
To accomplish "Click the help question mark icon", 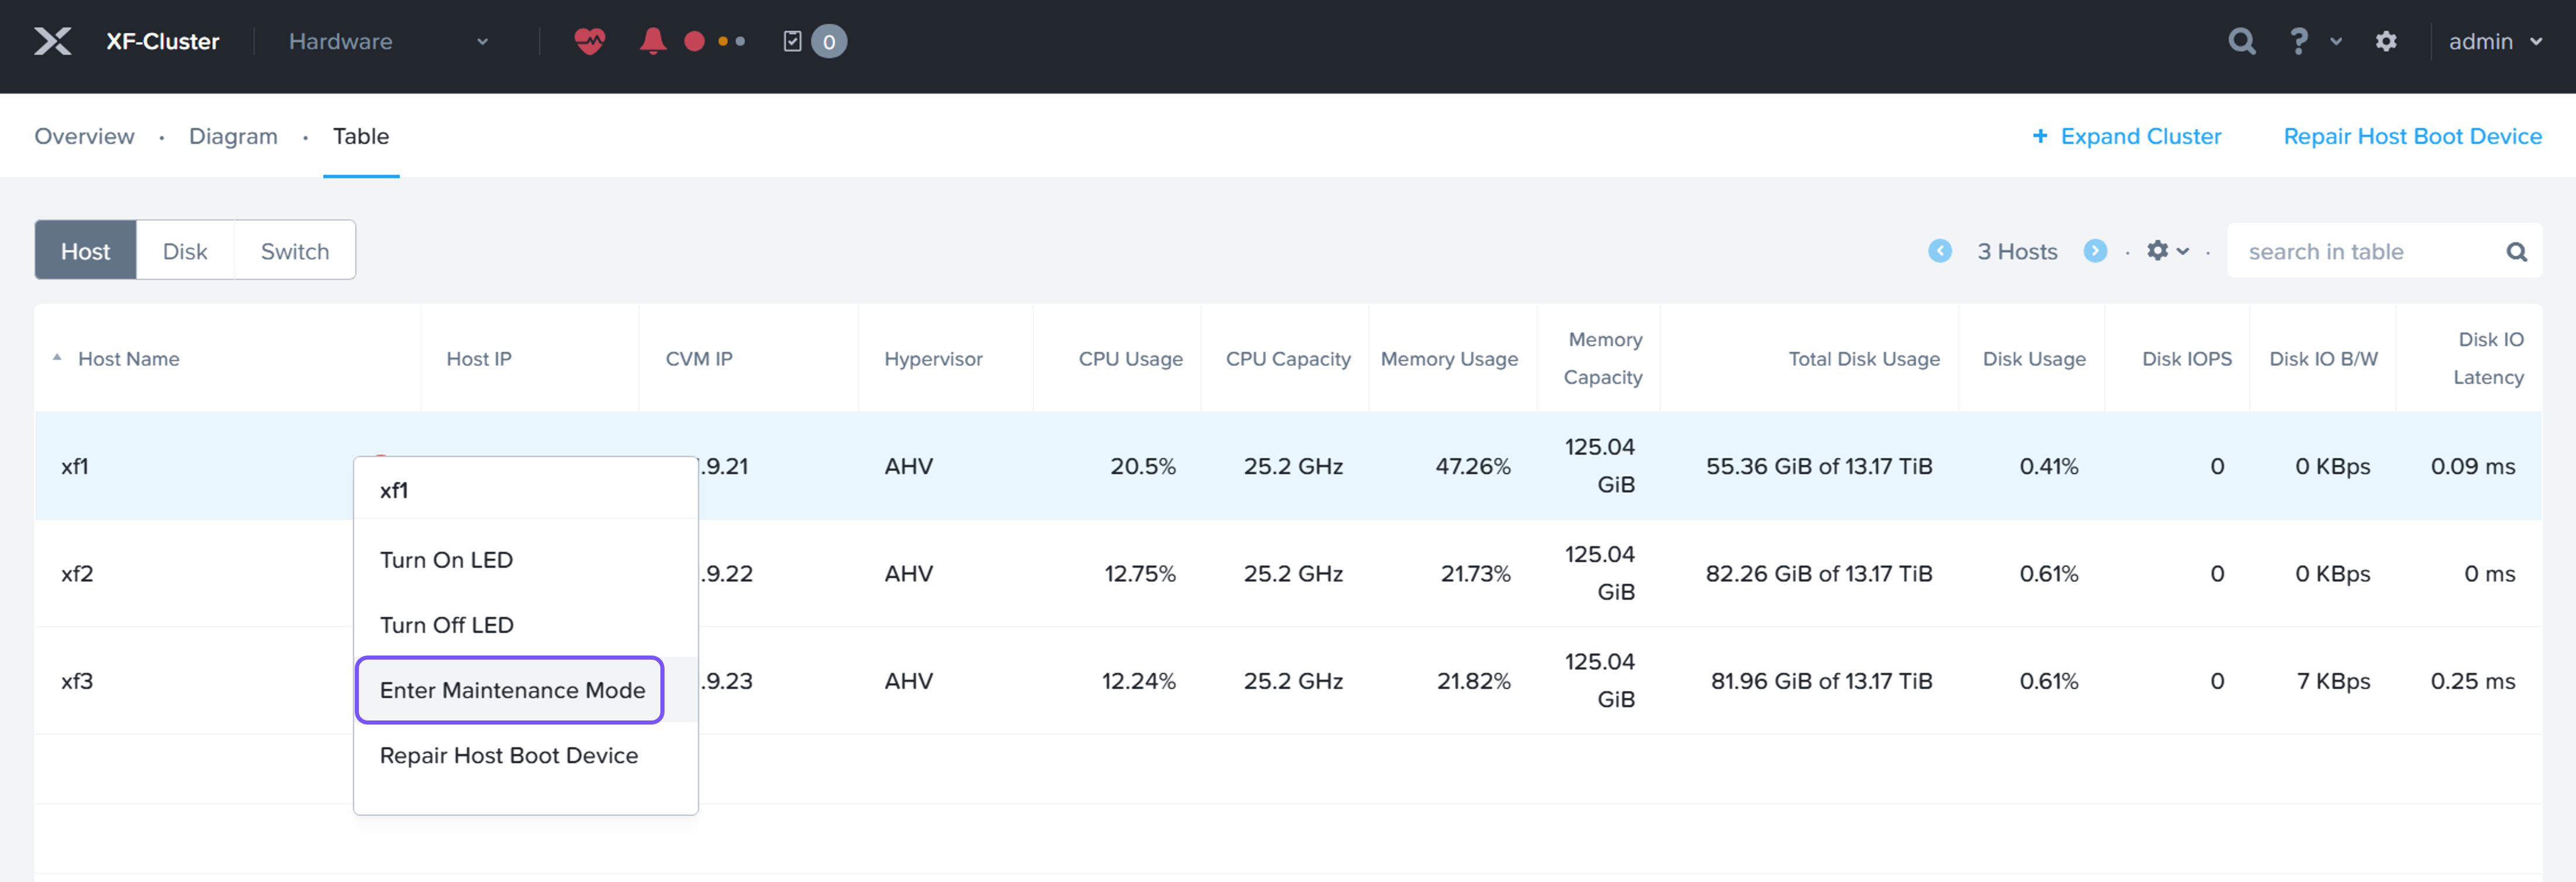I will (2298, 41).
